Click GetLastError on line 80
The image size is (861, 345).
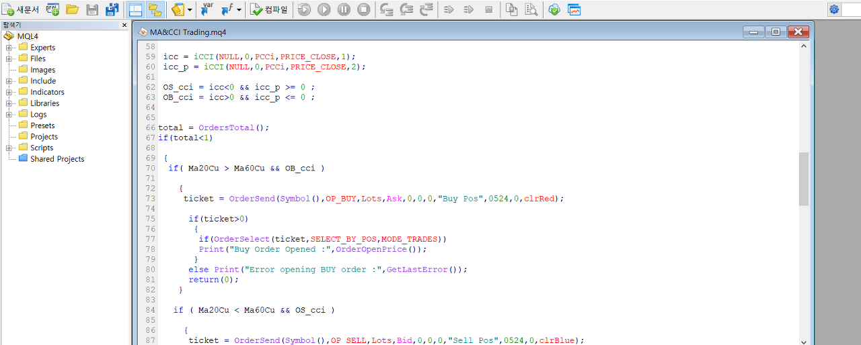tap(418, 269)
